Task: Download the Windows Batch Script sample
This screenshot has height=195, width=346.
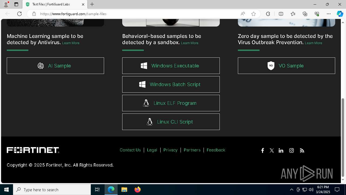Action: [171, 84]
